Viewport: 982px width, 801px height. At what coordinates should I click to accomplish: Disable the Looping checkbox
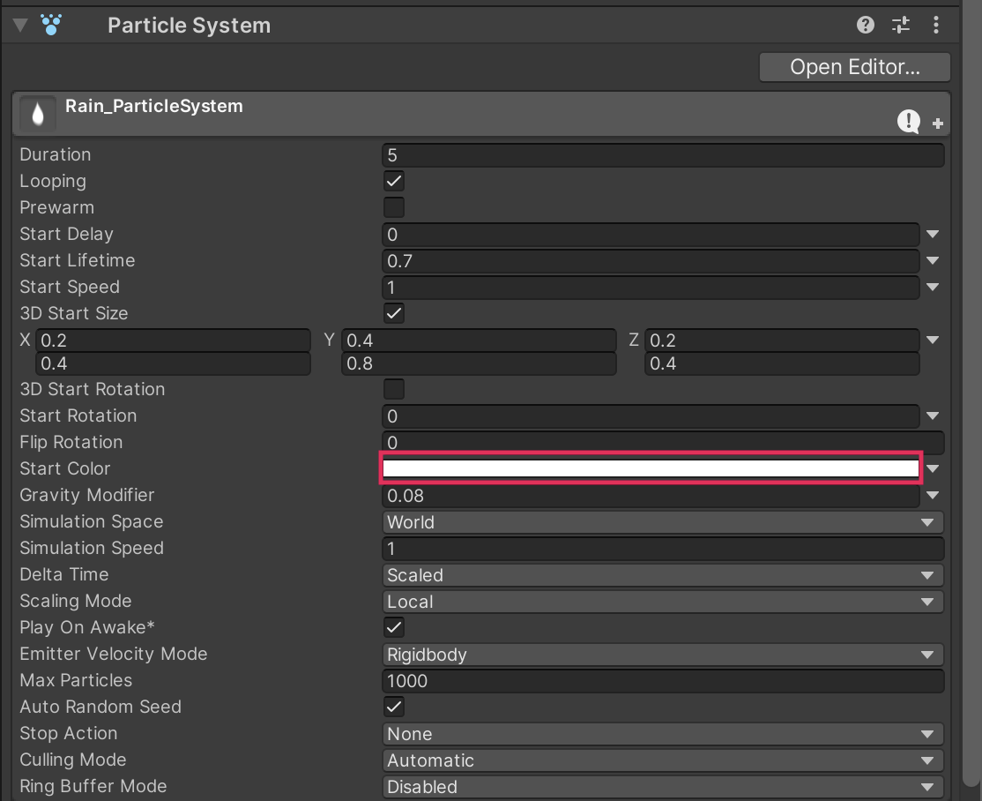[x=394, y=182]
